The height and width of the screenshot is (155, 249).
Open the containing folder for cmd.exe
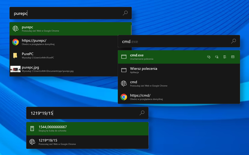coord(225,57)
